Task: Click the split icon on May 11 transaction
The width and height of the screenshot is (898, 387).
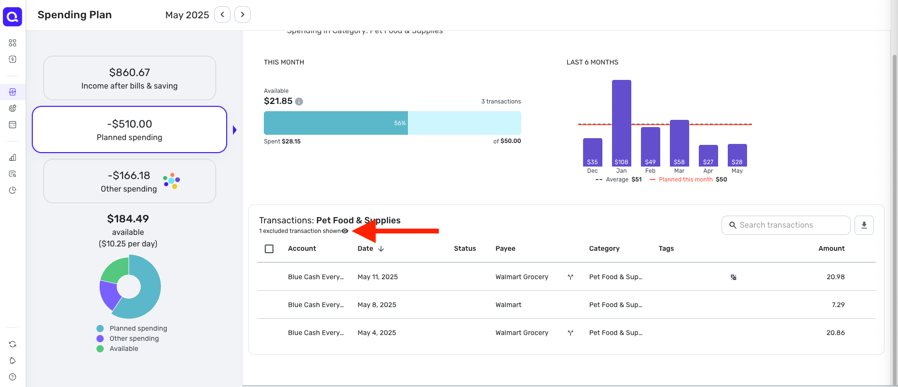Action: [571, 277]
